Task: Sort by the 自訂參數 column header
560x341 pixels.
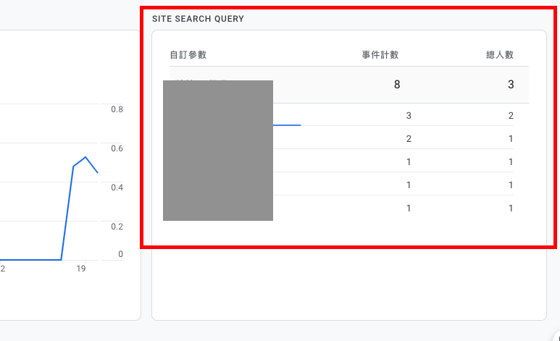Action: 188,55
